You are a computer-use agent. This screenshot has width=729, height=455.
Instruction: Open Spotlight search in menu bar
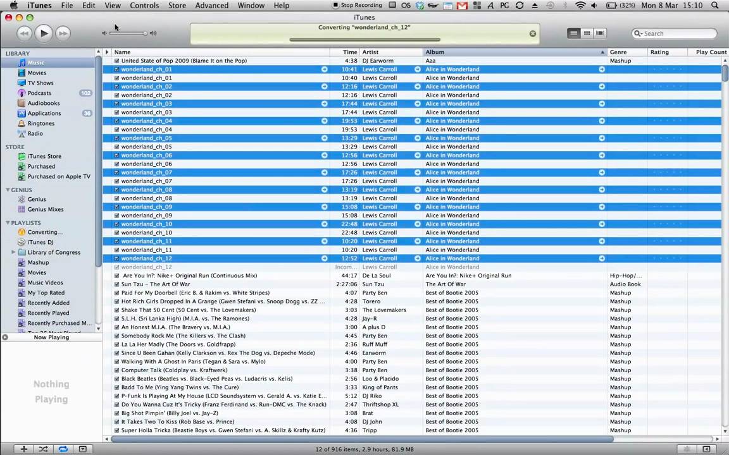click(714, 6)
